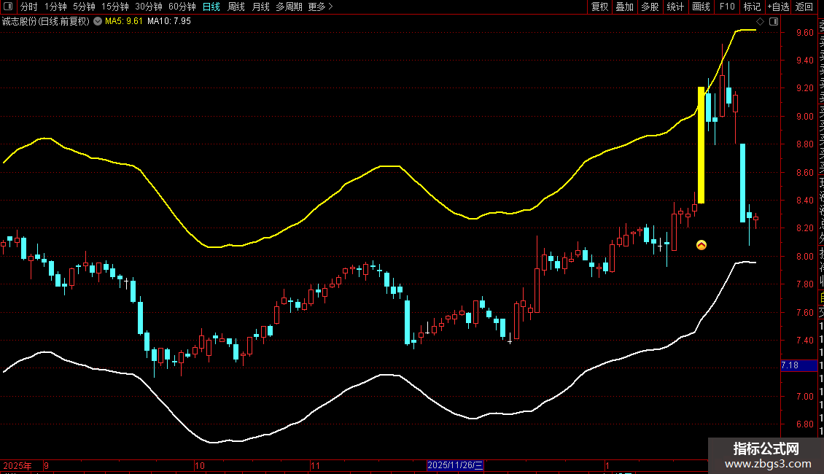The height and width of the screenshot is (474, 824).
Task: Switch to the 周线 weekly tab
Action: pos(236,7)
